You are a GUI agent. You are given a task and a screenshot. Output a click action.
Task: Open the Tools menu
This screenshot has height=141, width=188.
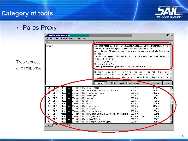coord(79,38)
